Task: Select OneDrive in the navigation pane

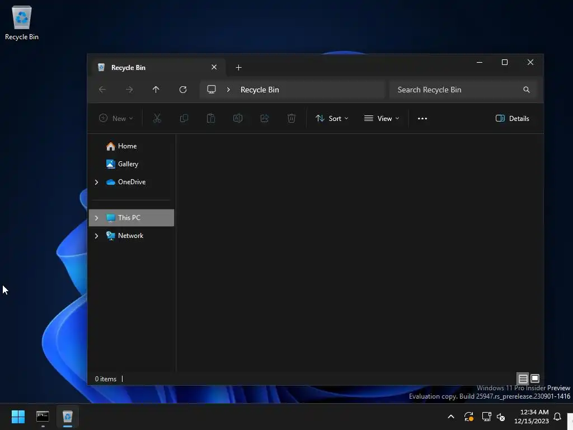Action: coord(131,182)
